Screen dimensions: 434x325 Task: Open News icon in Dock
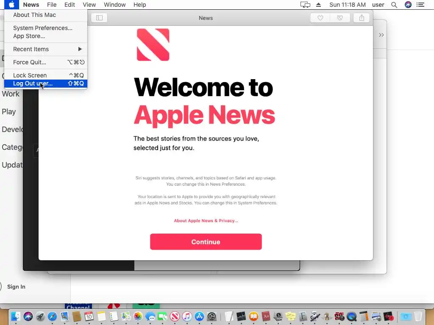(175, 317)
